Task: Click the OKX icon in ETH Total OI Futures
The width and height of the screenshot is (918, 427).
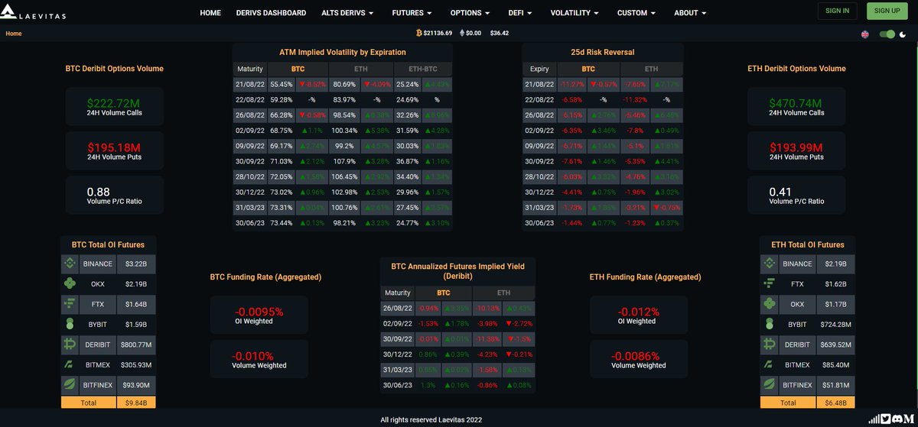Action: pos(770,304)
